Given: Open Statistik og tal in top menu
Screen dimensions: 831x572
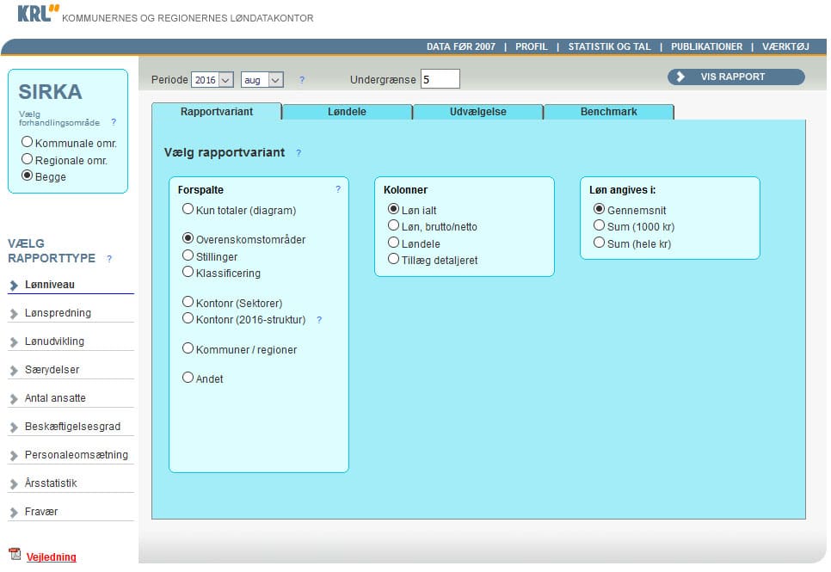Looking at the screenshot, I should point(609,46).
